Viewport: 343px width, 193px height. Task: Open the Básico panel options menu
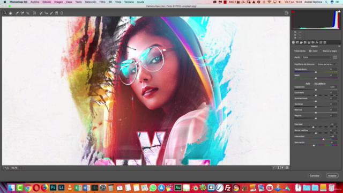coord(339,47)
